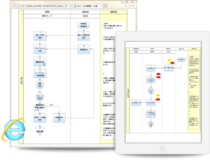Viewport: 210px width, 160px height.
Task: Open the Tools gear icon
Action: click(134, 6)
